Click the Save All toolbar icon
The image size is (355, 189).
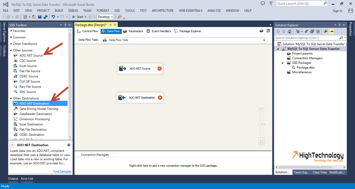[45, 17]
